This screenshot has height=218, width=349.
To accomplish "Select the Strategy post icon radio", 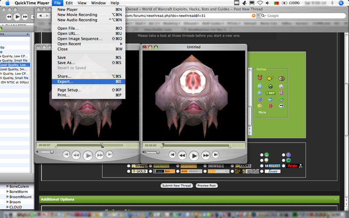I will click(x=129, y=166).
